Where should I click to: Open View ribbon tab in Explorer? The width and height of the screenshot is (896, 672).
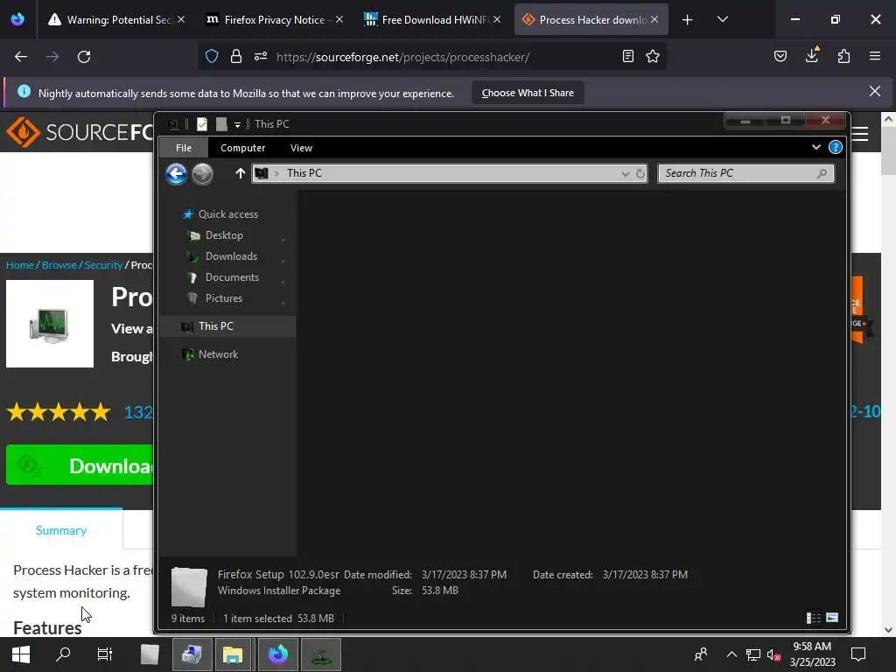point(301,148)
